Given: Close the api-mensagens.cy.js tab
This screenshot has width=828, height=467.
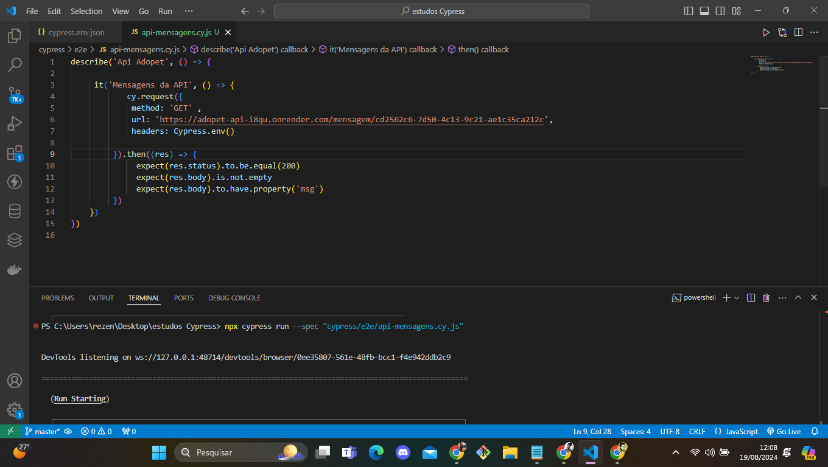Looking at the screenshot, I should [227, 32].
